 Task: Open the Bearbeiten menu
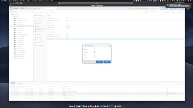click(x=16, y=1)
